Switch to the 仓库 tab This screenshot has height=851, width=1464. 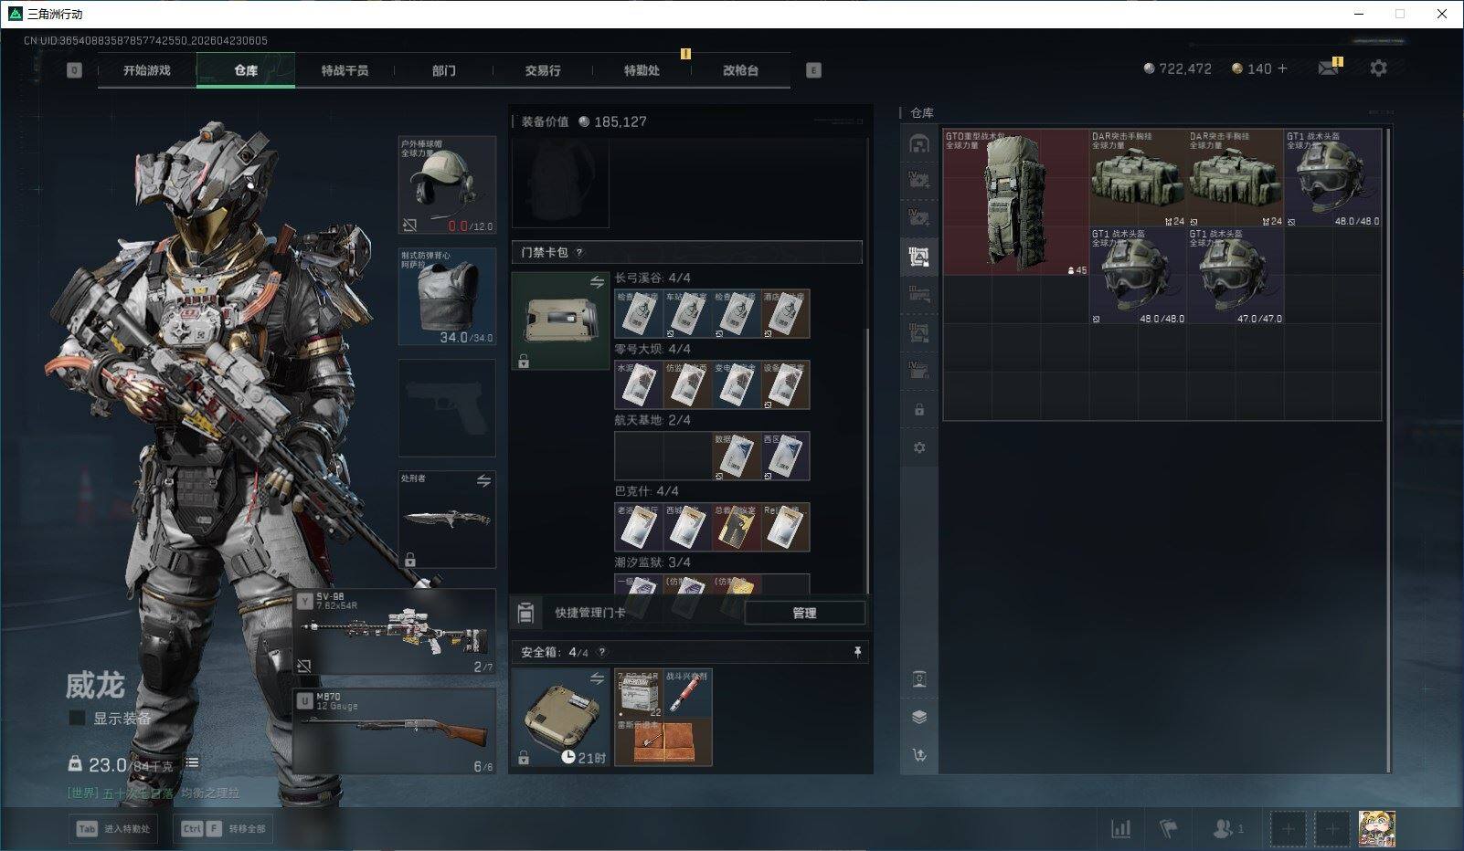[246, 70]
